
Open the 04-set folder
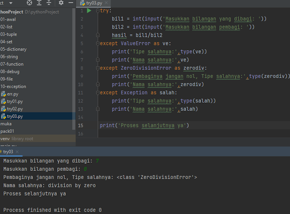coord(6,42)
